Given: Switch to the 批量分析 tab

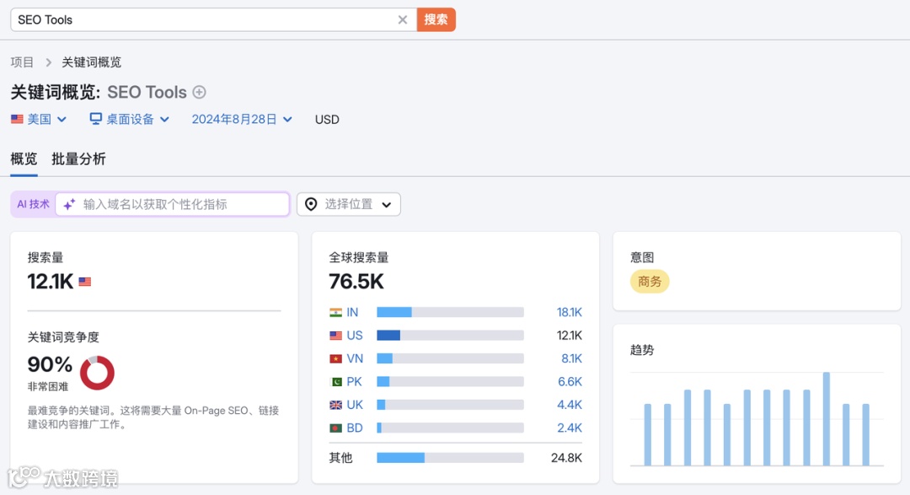Looking at the screenshot, I should [x=78, y=159].
